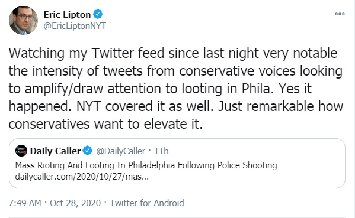Open the Twitter for Android source link
This screenshot has height=218, width=355.
click(x=147, y=203)
